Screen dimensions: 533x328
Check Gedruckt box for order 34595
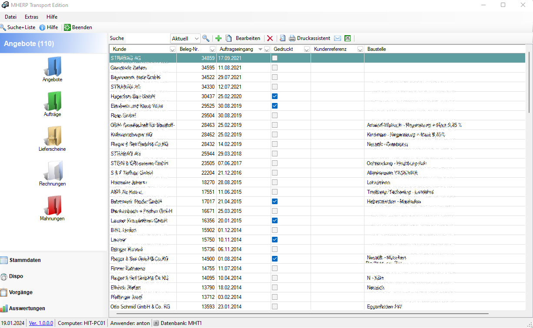tap(275, 68)
